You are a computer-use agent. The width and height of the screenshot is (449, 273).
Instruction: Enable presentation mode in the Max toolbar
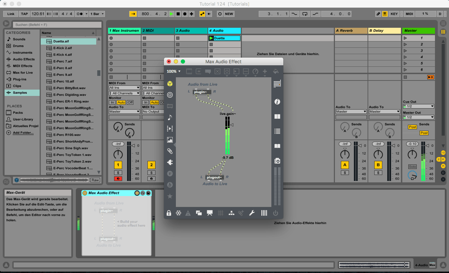point(210,213)
